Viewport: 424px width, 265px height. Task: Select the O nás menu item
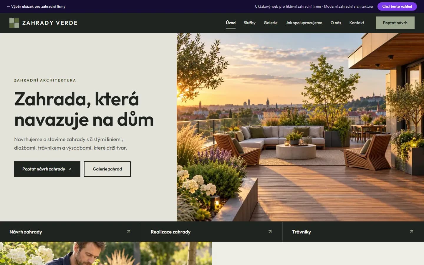(336, 23)
